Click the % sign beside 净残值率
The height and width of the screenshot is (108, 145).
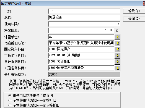coord(117,31)
